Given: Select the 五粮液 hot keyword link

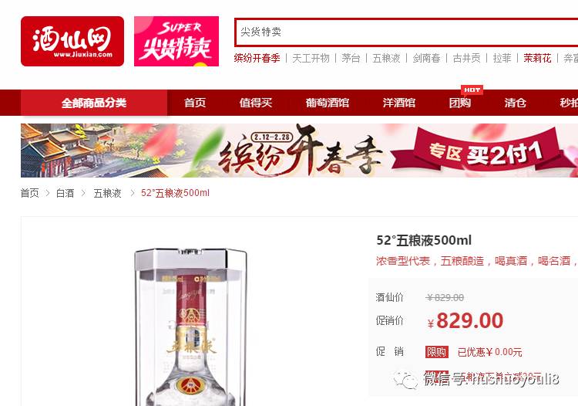Looking at the screenshot, I should 386,59.
